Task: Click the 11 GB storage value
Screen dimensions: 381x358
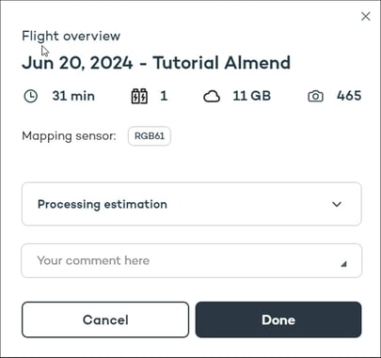Action: pyautogui.click(x=252, y=96)
